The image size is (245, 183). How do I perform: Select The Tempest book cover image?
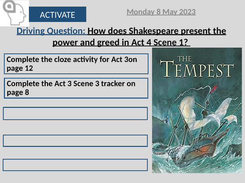(x=197, y=110)
